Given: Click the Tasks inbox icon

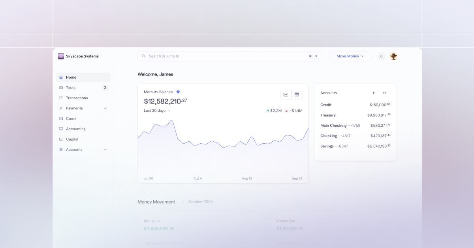Looking at the screenshot, I should click(x=61, y=87).
